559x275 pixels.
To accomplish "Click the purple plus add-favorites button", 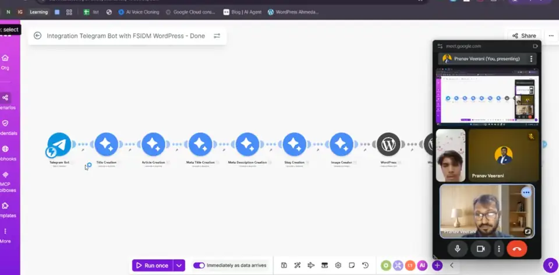I will 437,265.
